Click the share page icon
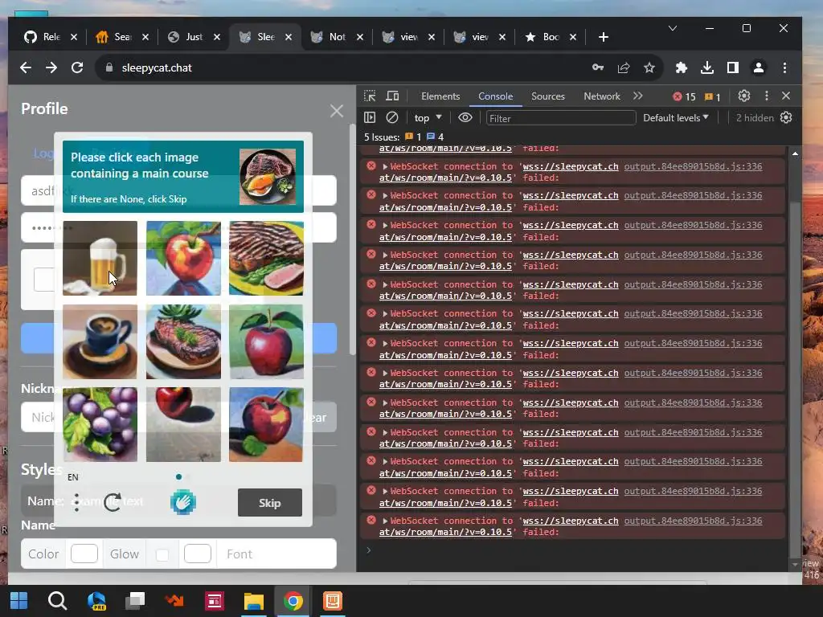Viewport: 823px width, 617px height. coord(624,67)
